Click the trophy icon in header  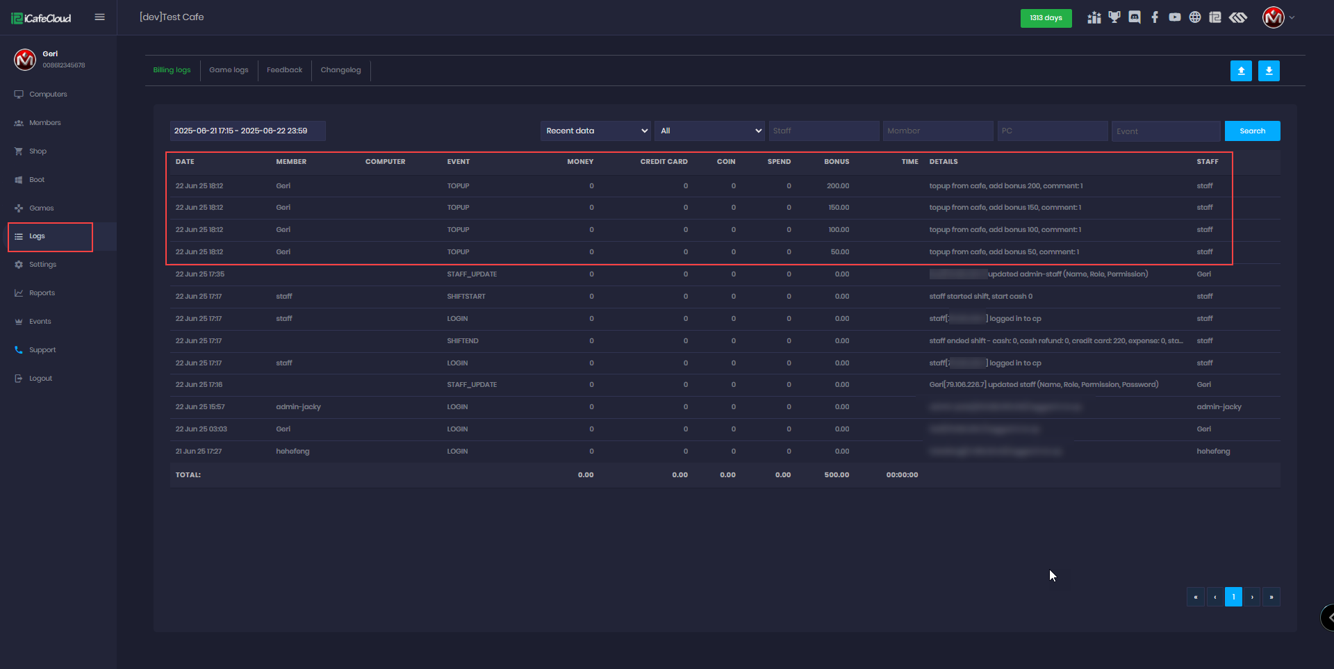[x=1114, y=17]
